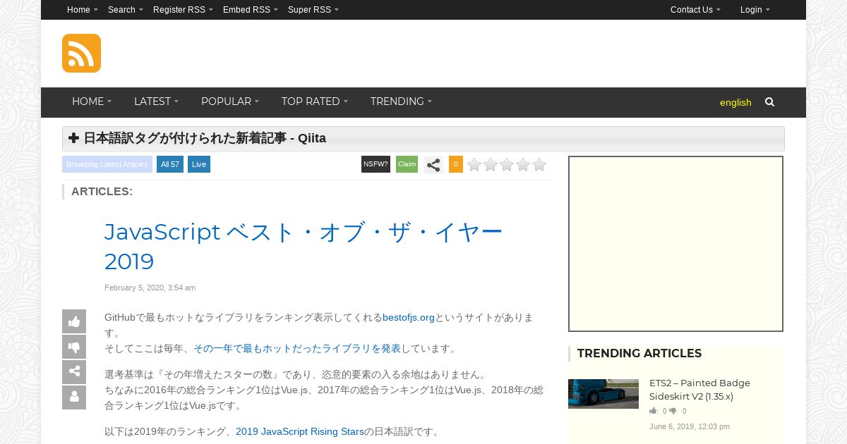Open 2019 JavaScript Rising Stars link
847x444 pixels.
pyautogui.click(x=300, y=431)
